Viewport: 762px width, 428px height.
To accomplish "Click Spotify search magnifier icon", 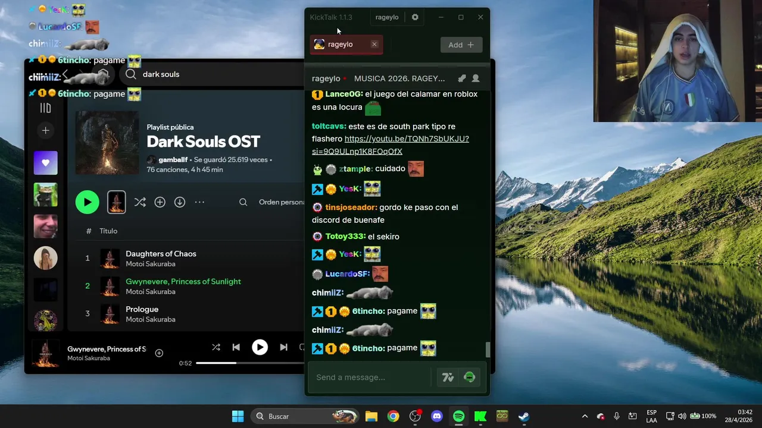I will point(131,74).
